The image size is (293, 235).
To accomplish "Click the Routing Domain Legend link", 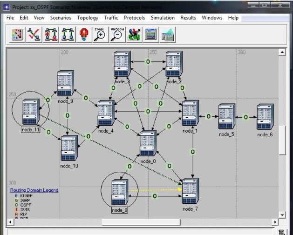I will coord(34,190).
